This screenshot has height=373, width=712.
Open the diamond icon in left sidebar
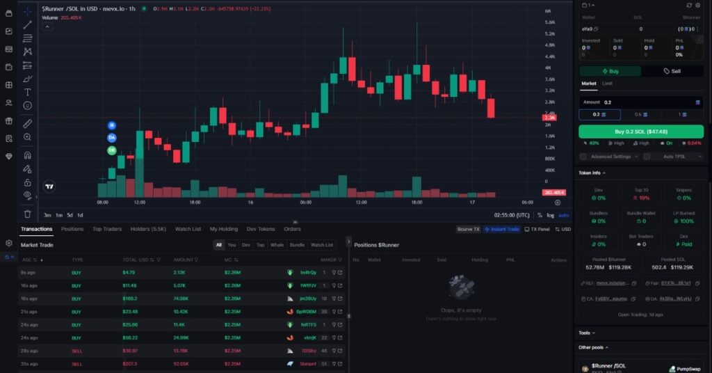8,157
